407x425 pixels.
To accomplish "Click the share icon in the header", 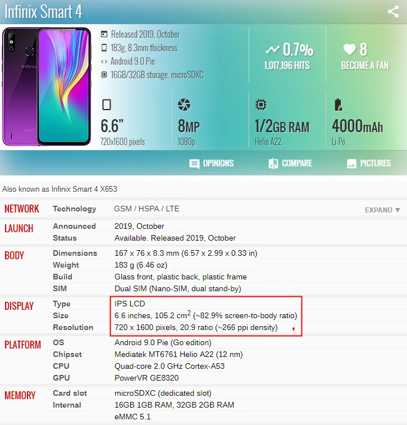I will 393,12.
